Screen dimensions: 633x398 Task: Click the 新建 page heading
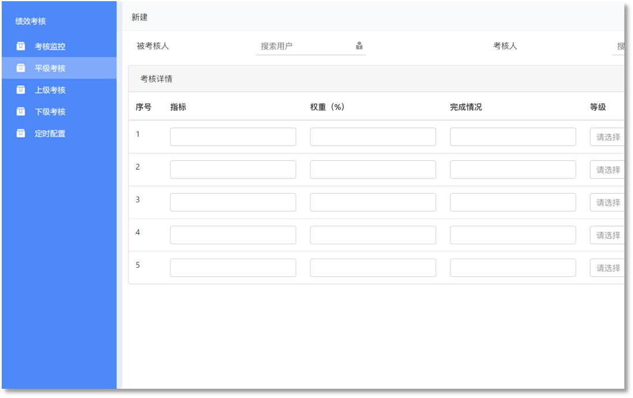tap(140, 17)
